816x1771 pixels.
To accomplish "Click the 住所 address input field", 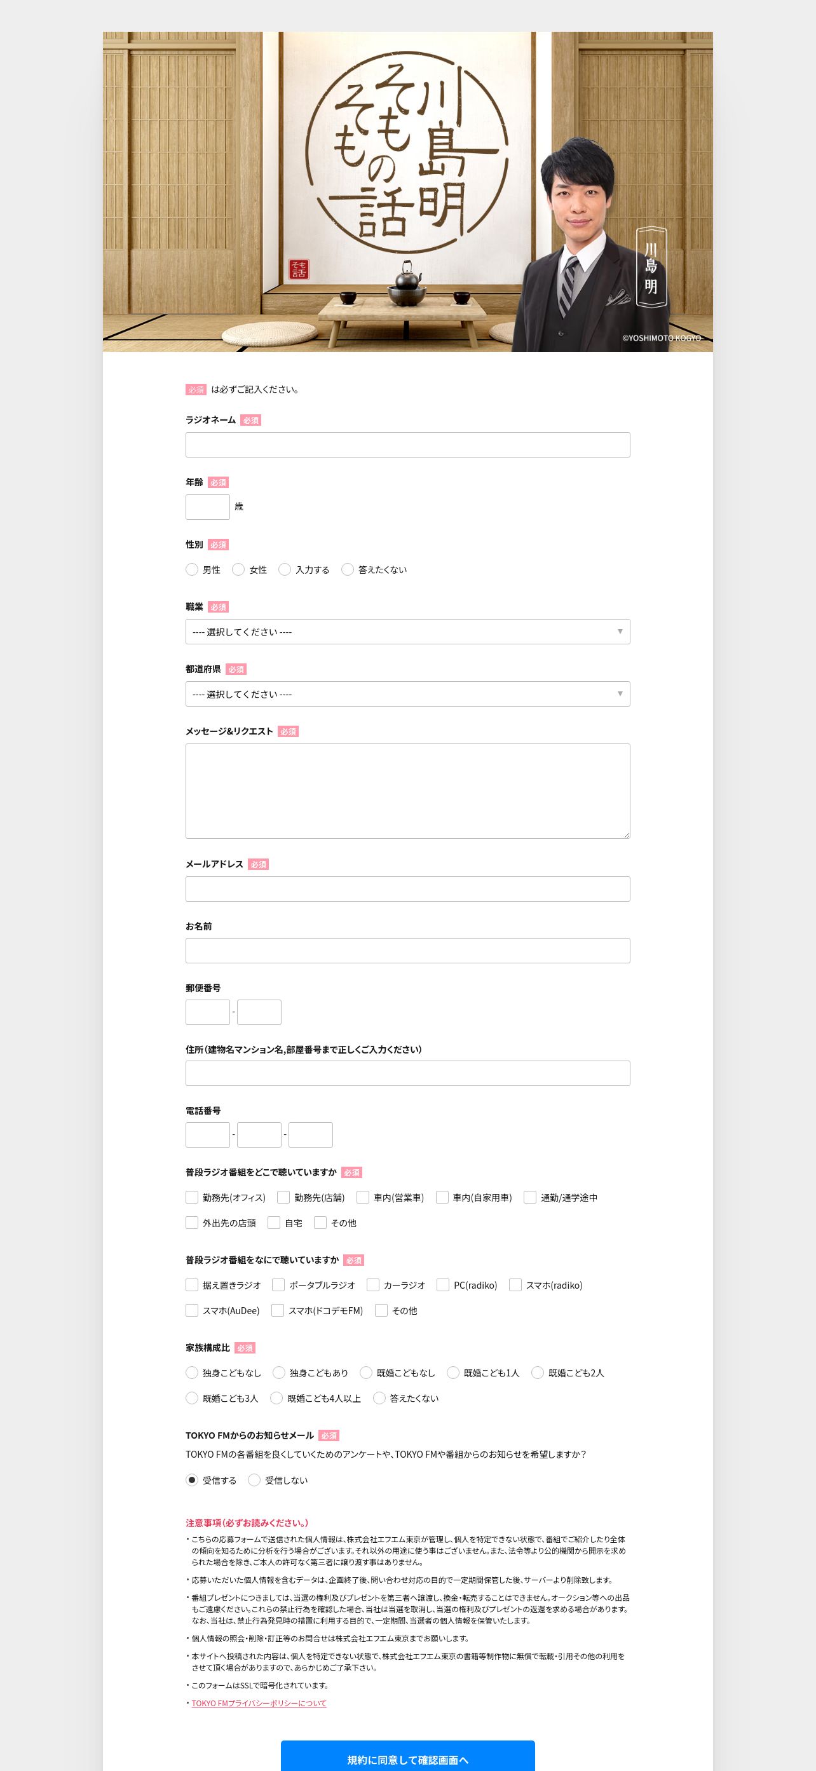I will tap(407, 1074).
